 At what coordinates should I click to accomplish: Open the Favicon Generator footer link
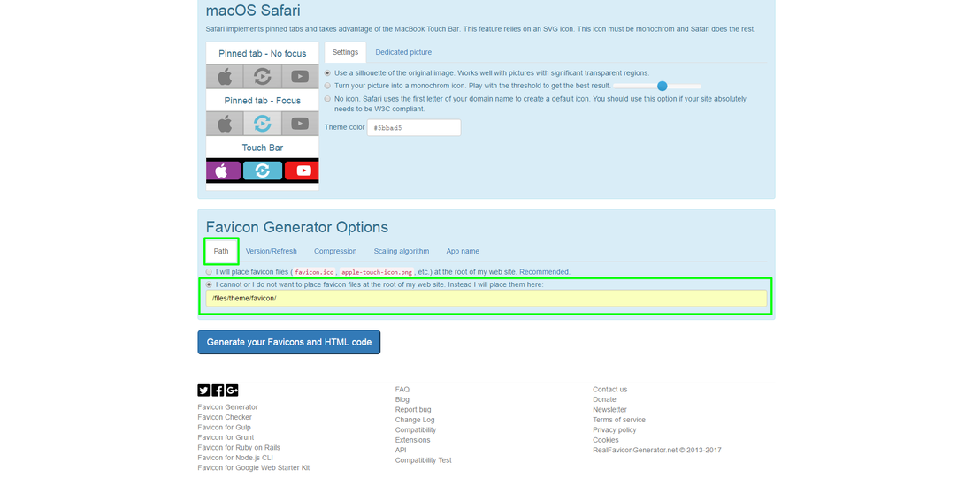pyautogui.click(x=227, y=407)
